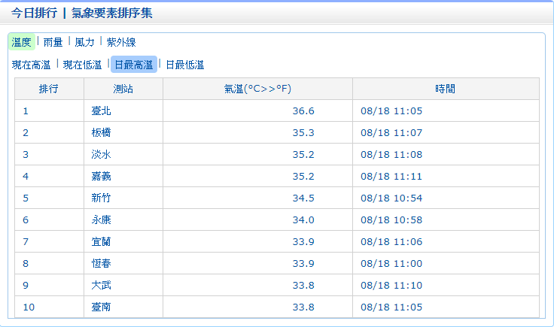This screenshot has height=327, width=554.
Task: Click the 宜蘭 station name
Action: tap(101, 242)
